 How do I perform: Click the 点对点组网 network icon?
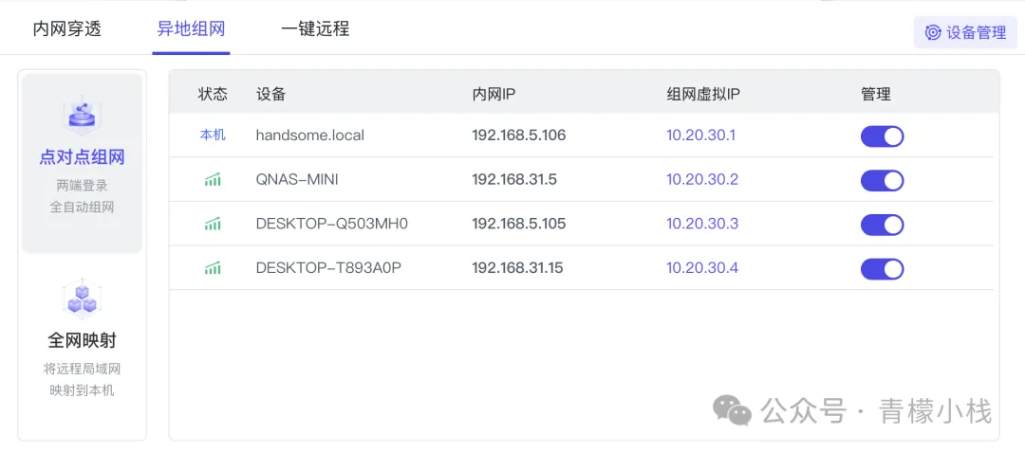click(x=82, y=115)
